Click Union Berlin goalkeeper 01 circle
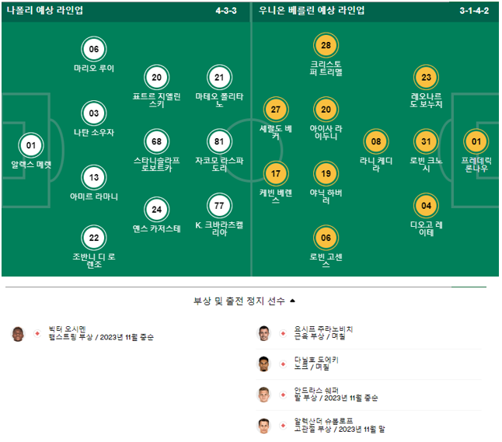 476,141
